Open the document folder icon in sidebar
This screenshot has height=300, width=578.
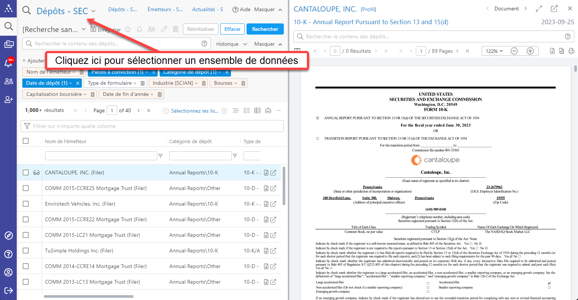9,44
